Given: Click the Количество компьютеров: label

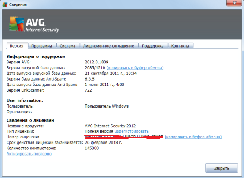Looking at the screenshot, I should pos(31,148).
